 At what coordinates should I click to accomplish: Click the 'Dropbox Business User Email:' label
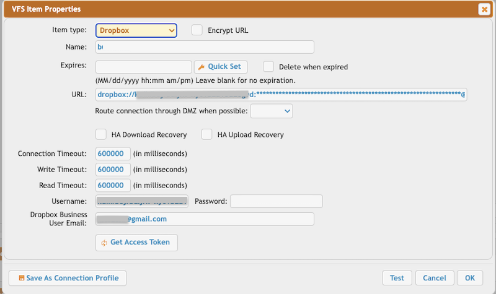(58, 219)
